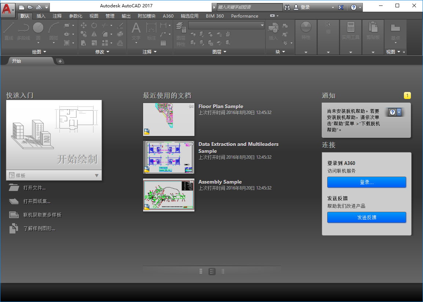
Task: Click the Table icon in Annotation panel
Action: pyautogui.click(x=163, y=43)
